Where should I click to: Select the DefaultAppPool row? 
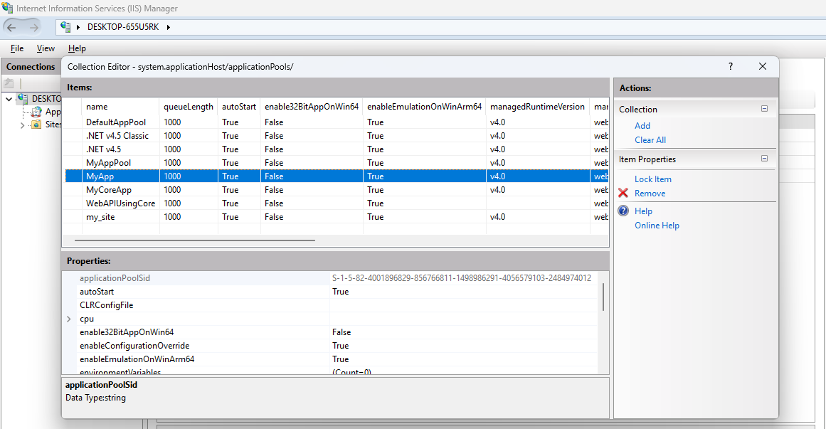115,122
